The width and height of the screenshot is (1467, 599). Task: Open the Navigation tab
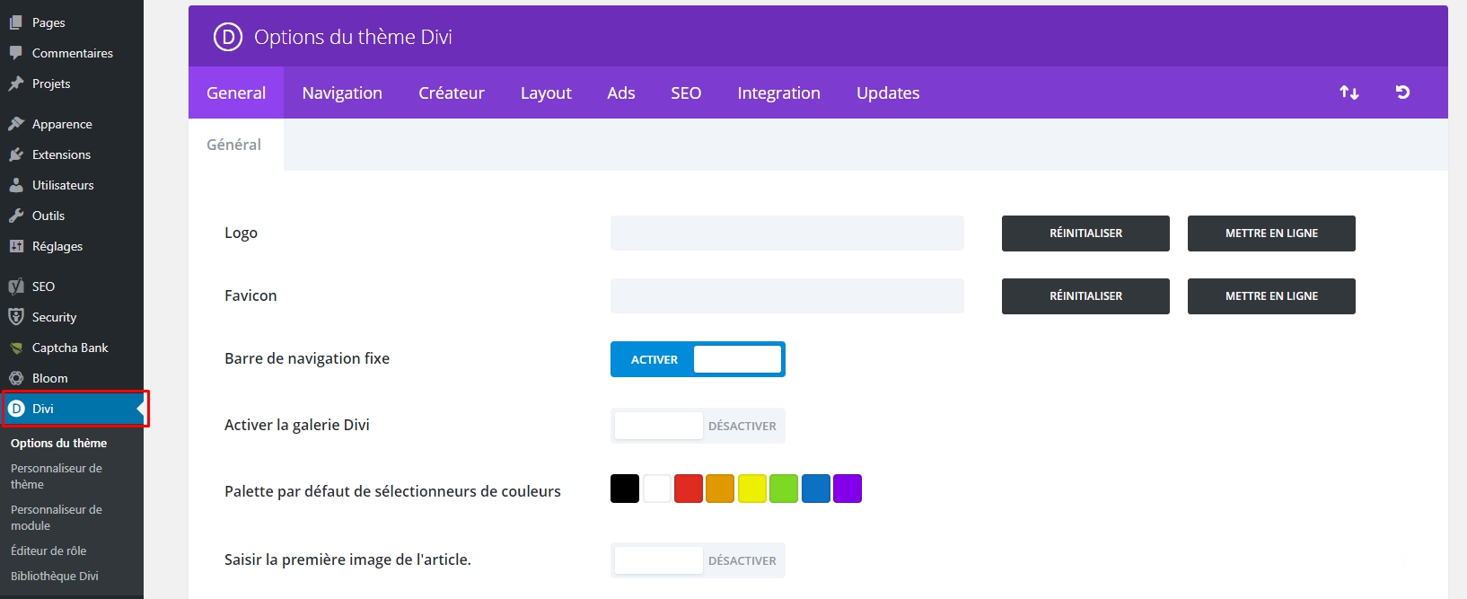[x=342, y=92]
